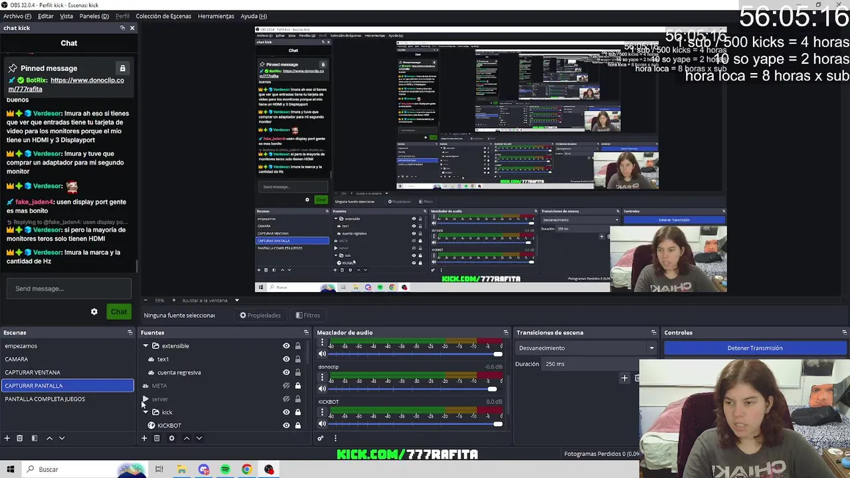This screenshot has height=478, width=850.
Task: Open the Editar menu
Action: point(46,16)
